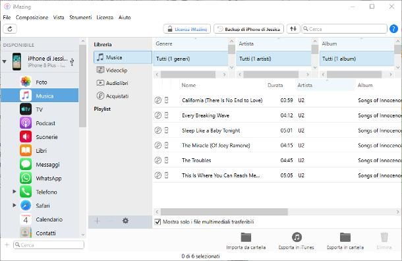Expand the Safari tree arrow

coord(14,206)
